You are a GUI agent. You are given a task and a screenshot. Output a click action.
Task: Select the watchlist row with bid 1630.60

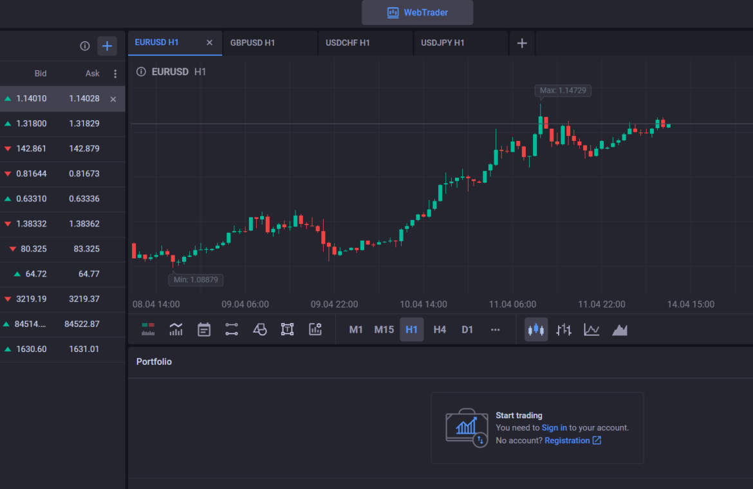click(x=62, y=349)
